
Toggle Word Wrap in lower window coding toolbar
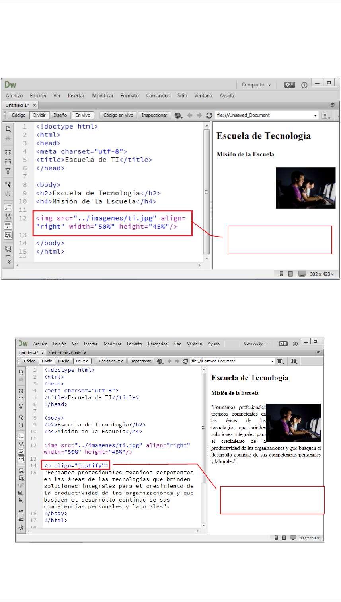coord(21,451)
